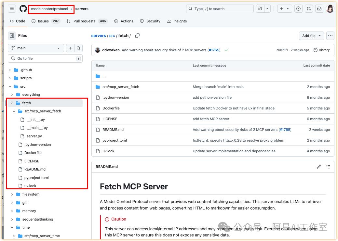Collapse the Files tree side panel

tap(12, 35)
